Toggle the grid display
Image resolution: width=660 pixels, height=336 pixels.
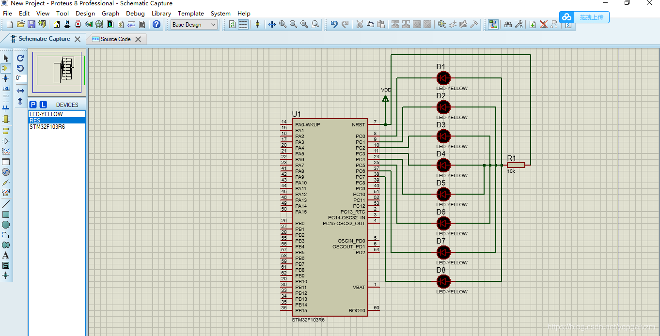point(243,24)
